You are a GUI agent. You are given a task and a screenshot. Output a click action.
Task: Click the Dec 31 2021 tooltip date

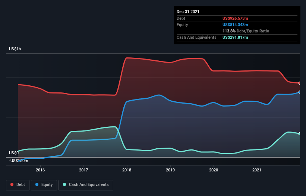(188, 12)
